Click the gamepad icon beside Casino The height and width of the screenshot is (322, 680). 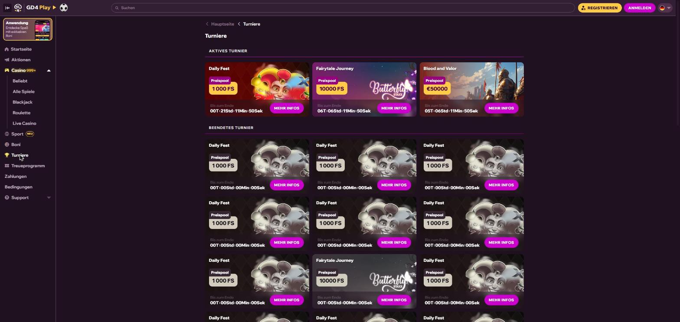[x=7, y=71]
